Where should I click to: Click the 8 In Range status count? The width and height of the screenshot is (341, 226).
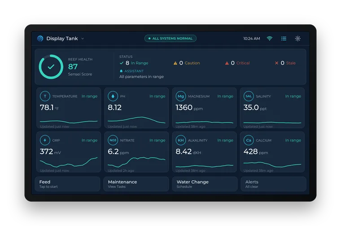point(134,63)
